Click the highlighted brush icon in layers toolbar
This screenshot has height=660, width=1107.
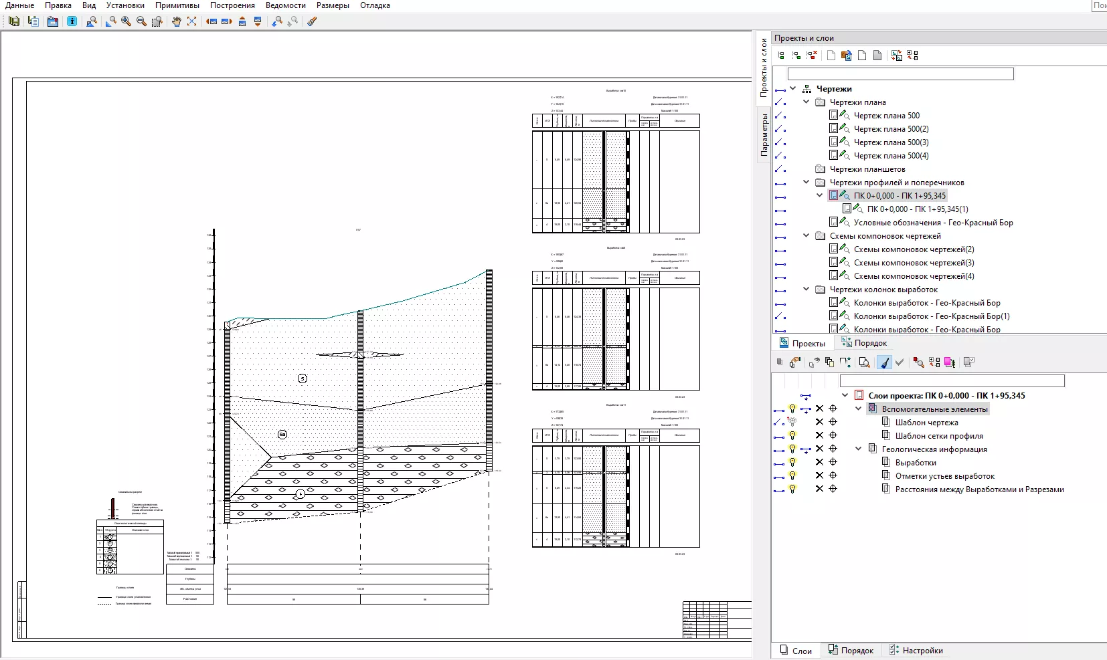coord(884,362)
